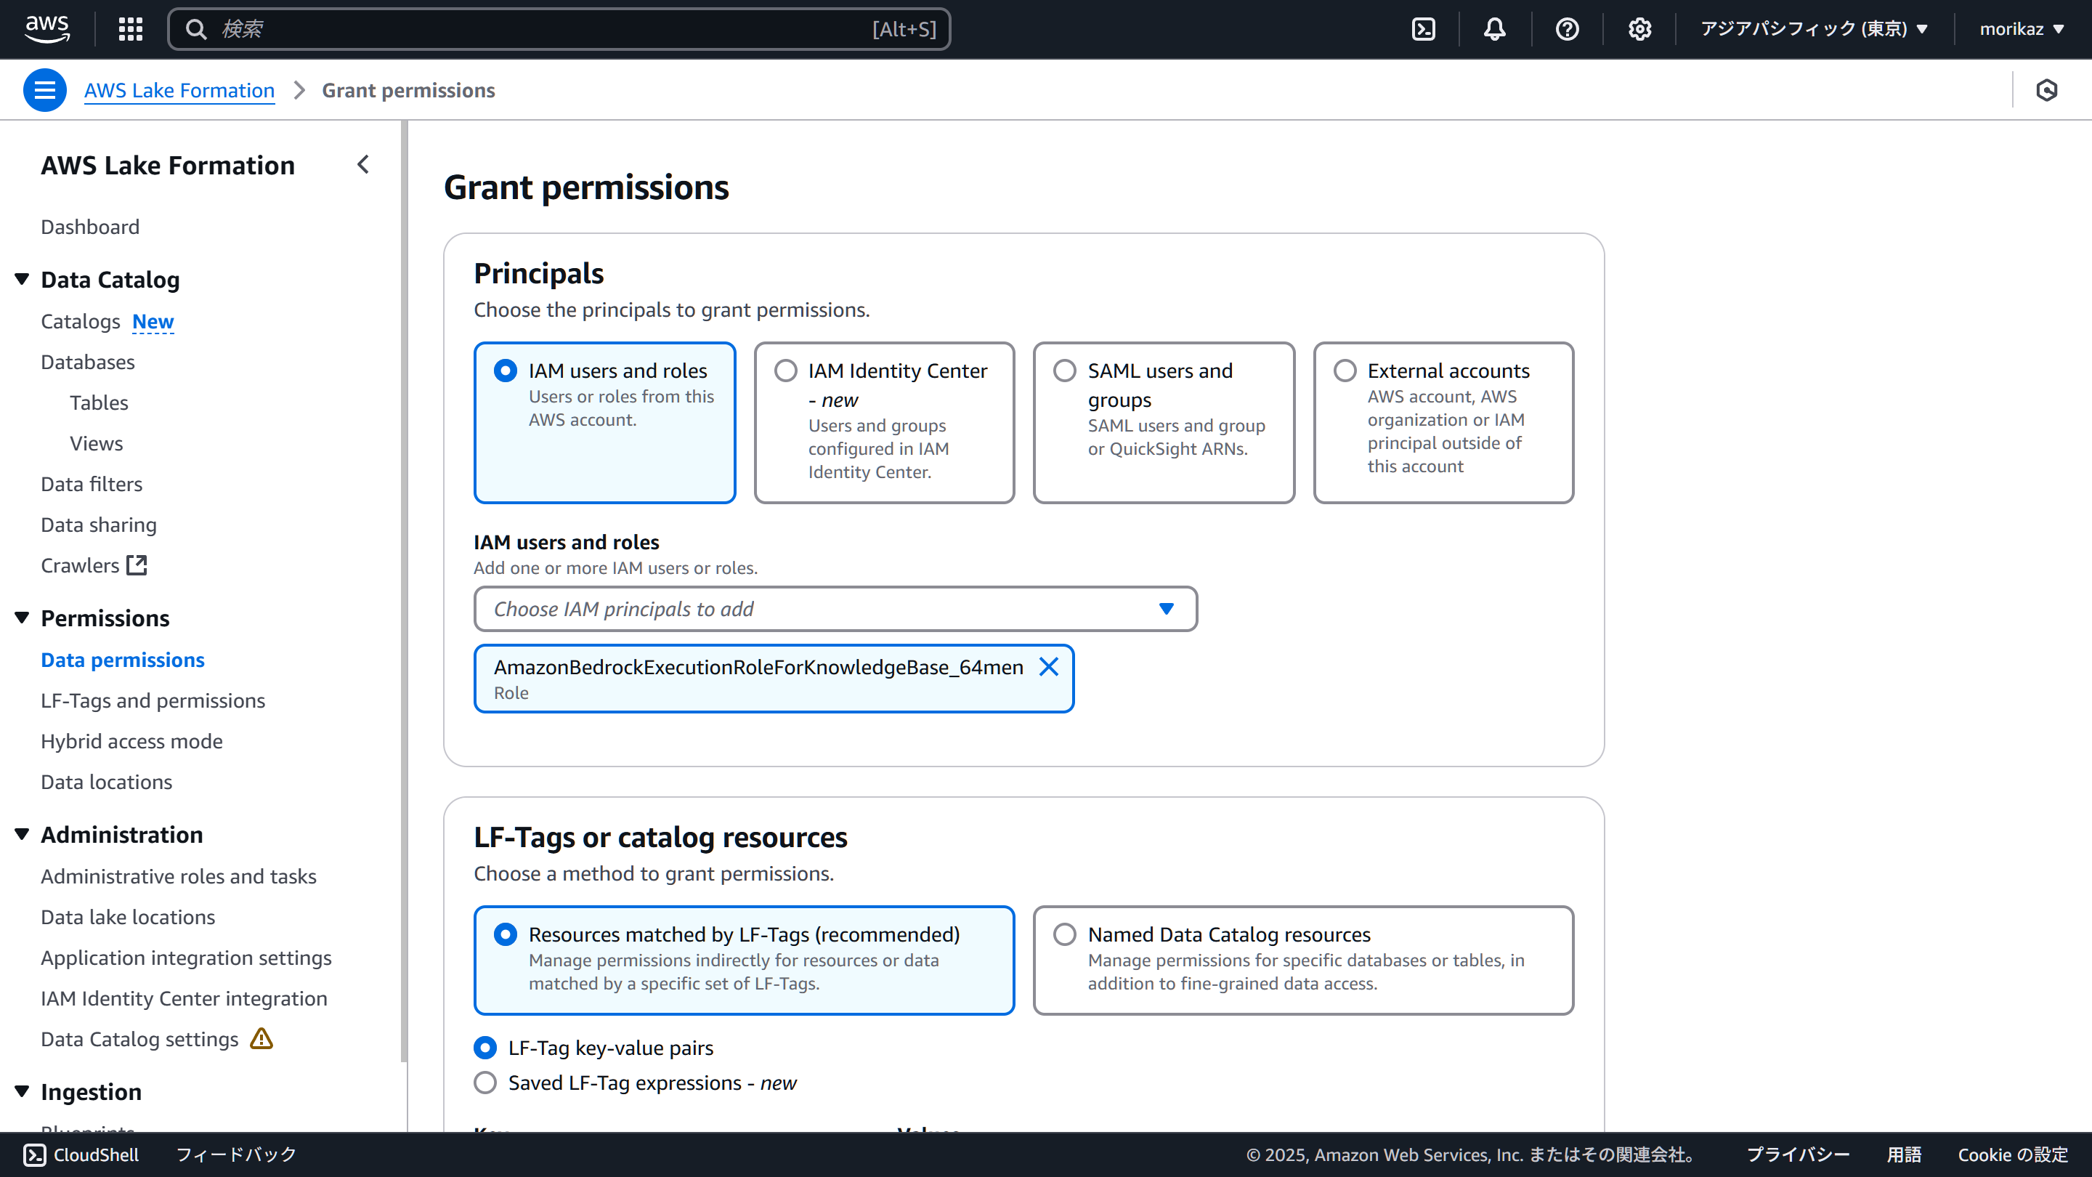Select the IAM Identity Center principal option
Viewport: 2092px width, 1177px height.
coord(785,371)
